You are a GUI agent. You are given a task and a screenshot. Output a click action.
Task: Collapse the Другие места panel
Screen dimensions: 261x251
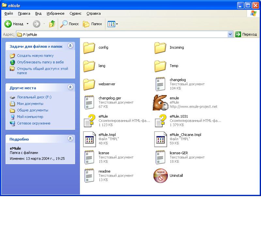[x=70, y=87]
